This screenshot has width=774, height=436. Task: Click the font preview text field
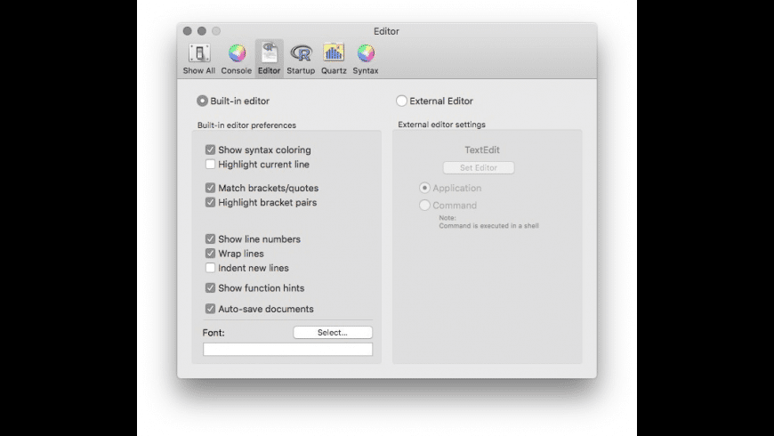pyautogui.click(x=287, y=349)
